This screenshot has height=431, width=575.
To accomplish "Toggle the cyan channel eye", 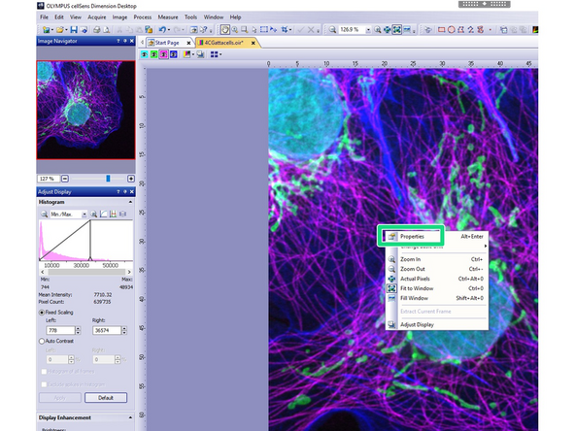I will point(145,54).
